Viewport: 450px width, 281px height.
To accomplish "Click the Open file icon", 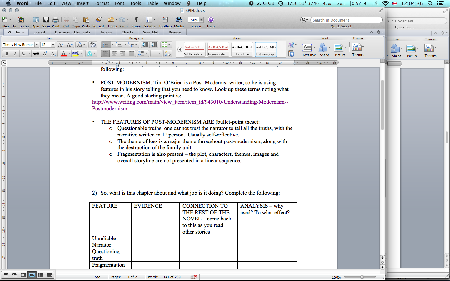I will coord(36,20).
